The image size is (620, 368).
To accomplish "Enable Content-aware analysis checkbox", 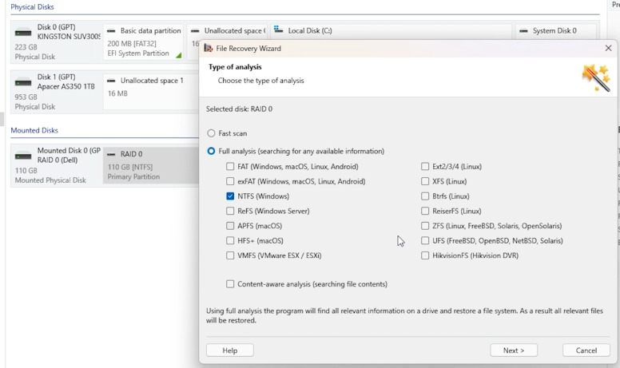I will point(230,284).
